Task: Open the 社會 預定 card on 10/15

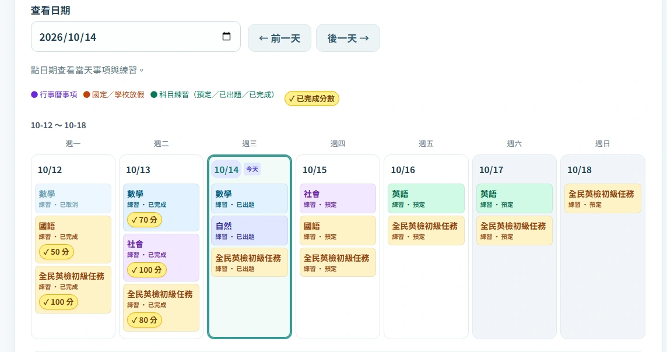Action: click(x=338, y=199)
